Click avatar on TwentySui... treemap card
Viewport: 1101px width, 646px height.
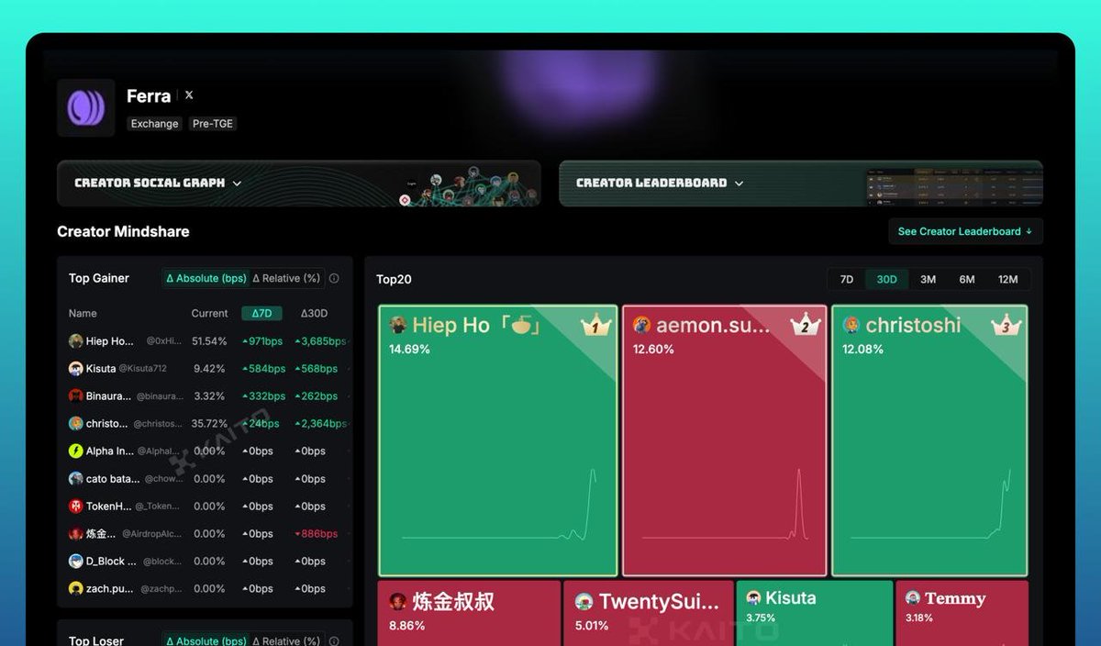[584, 602]
